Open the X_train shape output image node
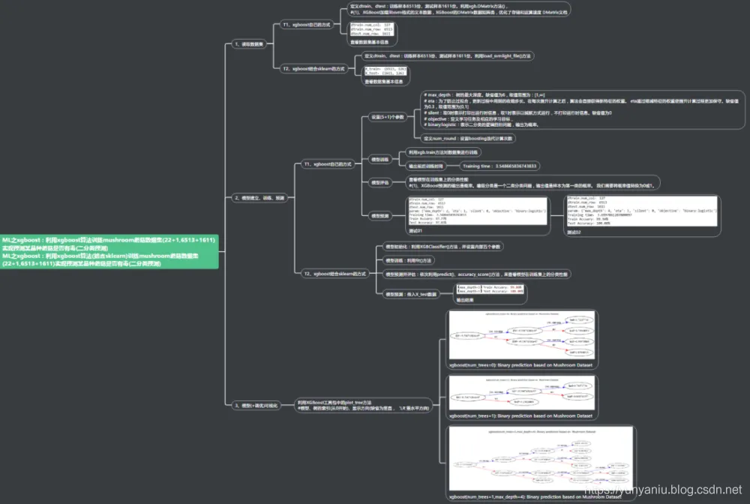This screenshot has width=750, height=504. point(385,76)
